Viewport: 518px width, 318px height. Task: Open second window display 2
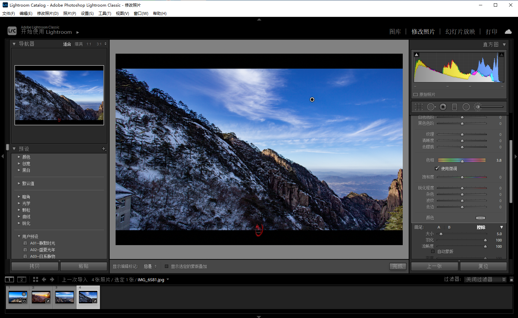(x=22, y=280)
